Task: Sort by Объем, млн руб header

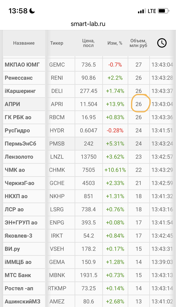Action: point(139,43)
